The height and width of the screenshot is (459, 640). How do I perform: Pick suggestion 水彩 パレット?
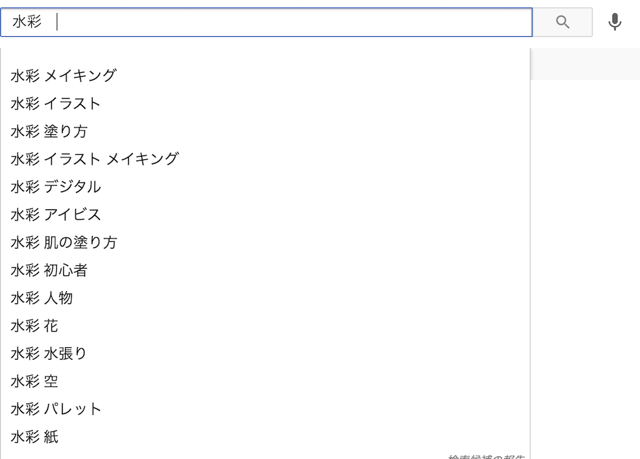pos(56,409)
